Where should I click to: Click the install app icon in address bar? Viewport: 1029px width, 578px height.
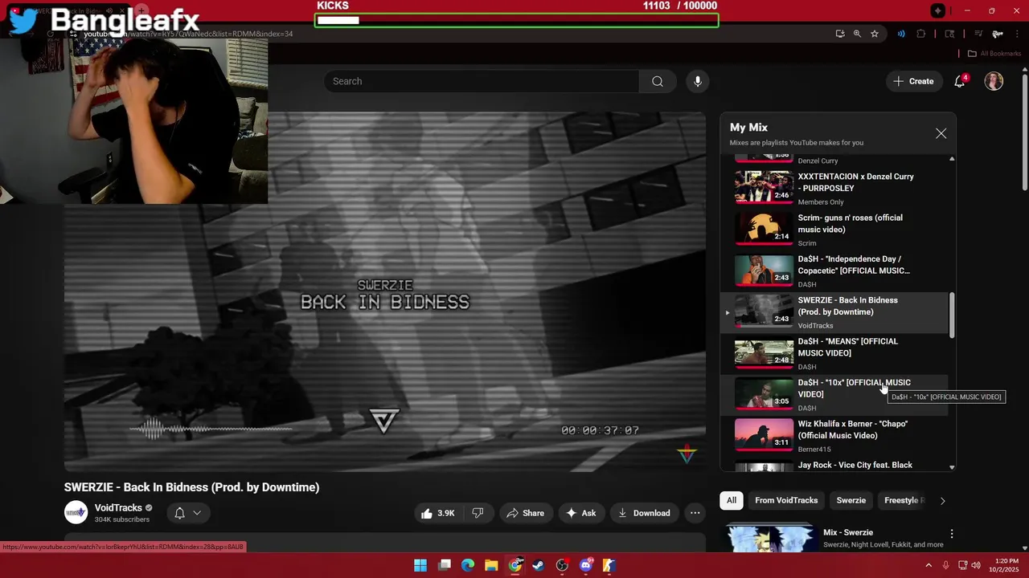[x=840, y=34]
